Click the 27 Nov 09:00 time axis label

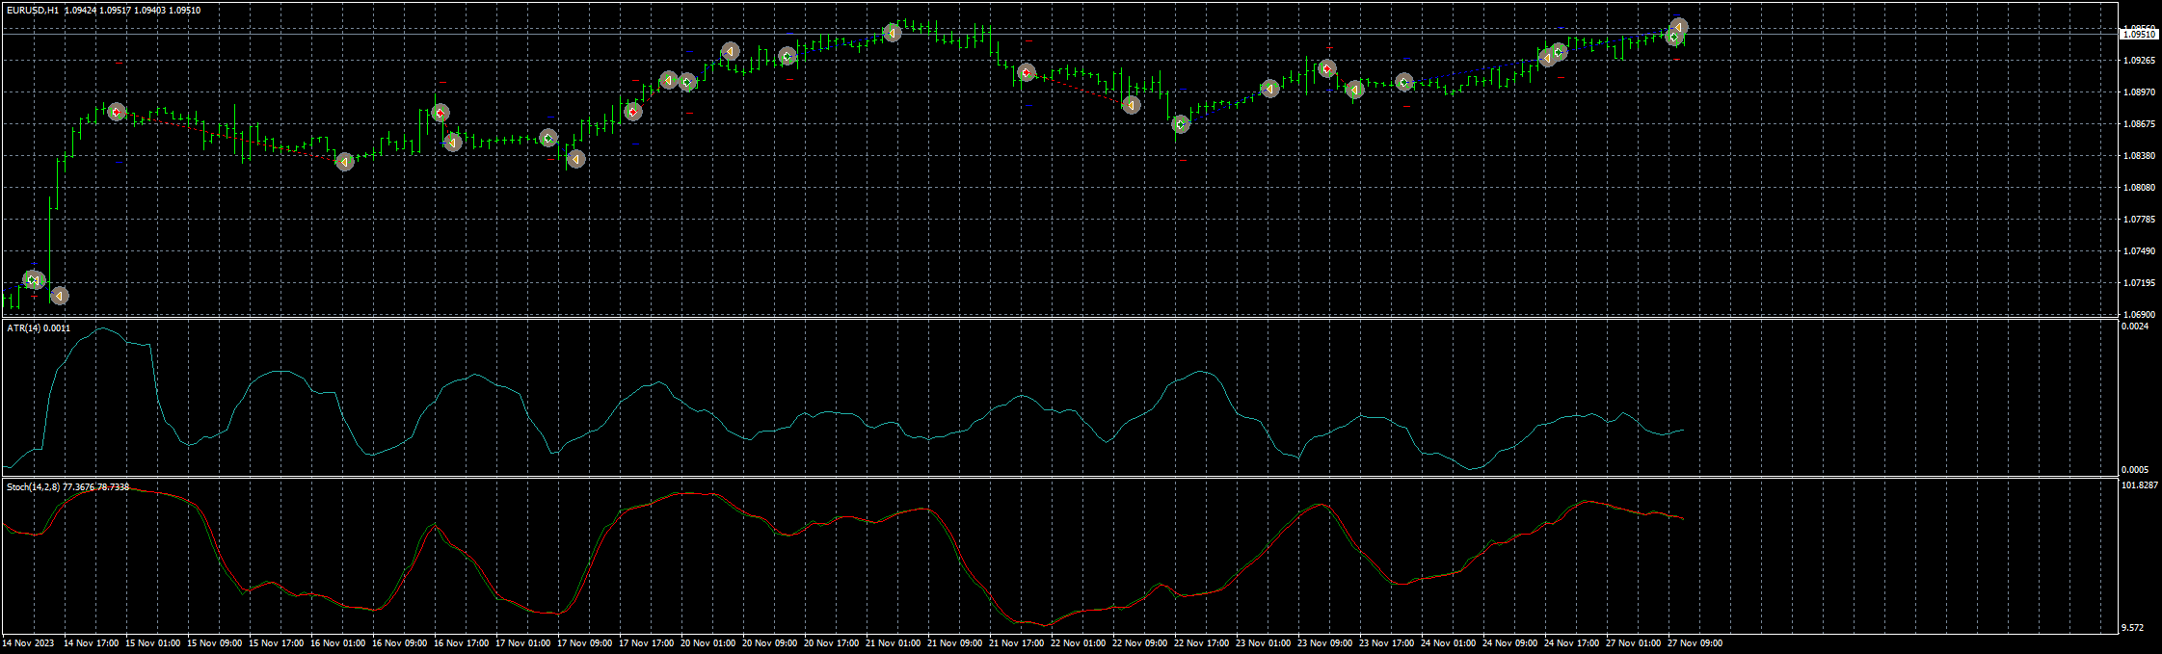[1695, 642]
